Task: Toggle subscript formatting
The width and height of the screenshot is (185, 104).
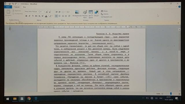Action: tap(39, 16)
